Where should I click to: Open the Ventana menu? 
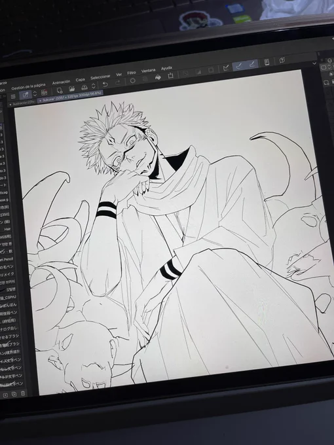[x=148, y=71]
